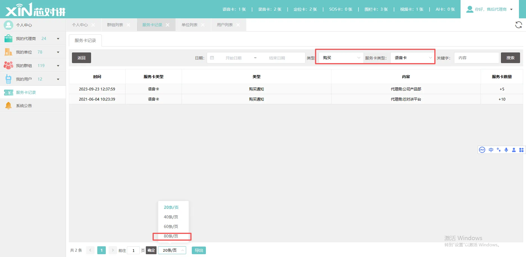Screen dimensions: 526x257
Task: Toggle the 中 Chinese input mode icon
Action: [491, 150]
